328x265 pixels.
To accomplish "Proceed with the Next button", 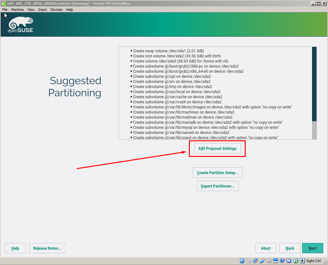I will pyautogui.click(x=312, y=248).
